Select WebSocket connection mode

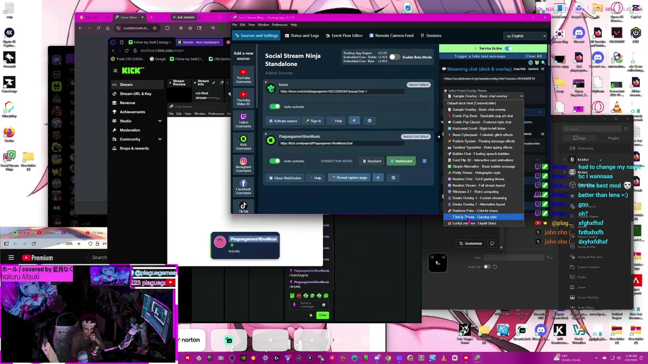(x=401, y=161)
